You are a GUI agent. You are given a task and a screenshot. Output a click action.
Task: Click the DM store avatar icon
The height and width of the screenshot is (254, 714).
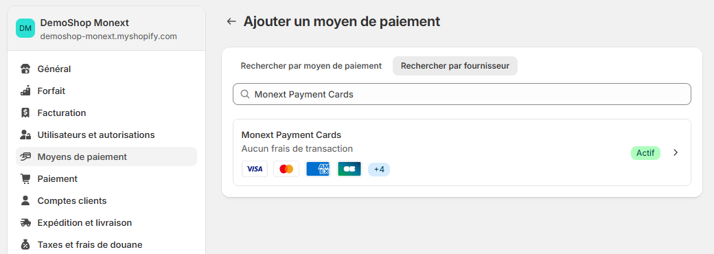point(25,28)
